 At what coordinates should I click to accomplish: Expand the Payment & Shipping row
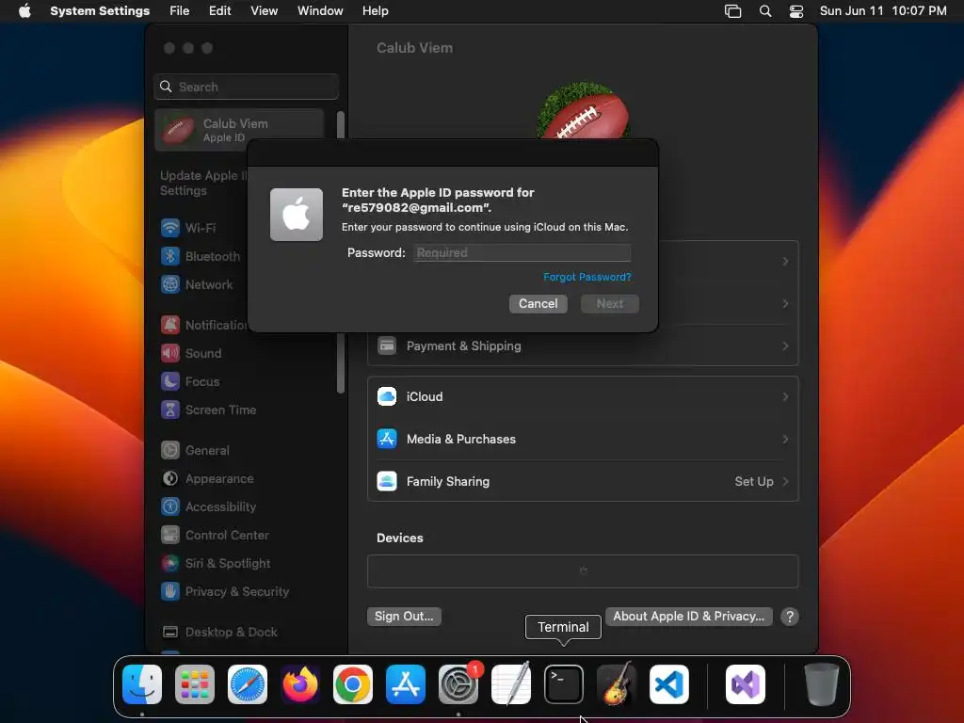(583, 346)
